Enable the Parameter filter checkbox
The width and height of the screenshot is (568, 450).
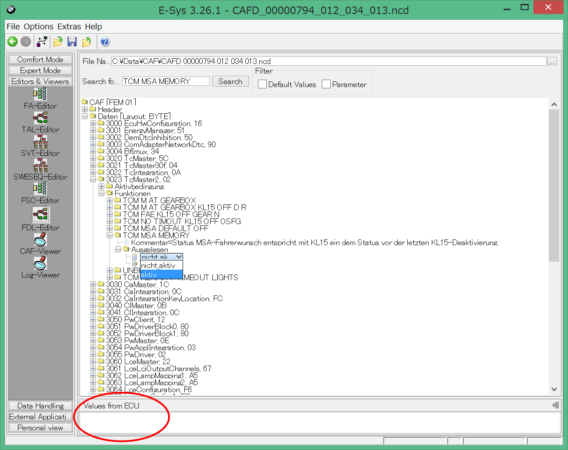click(326, 84)
